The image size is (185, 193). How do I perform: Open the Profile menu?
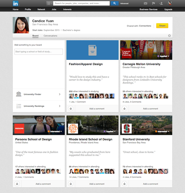[28, 9]
